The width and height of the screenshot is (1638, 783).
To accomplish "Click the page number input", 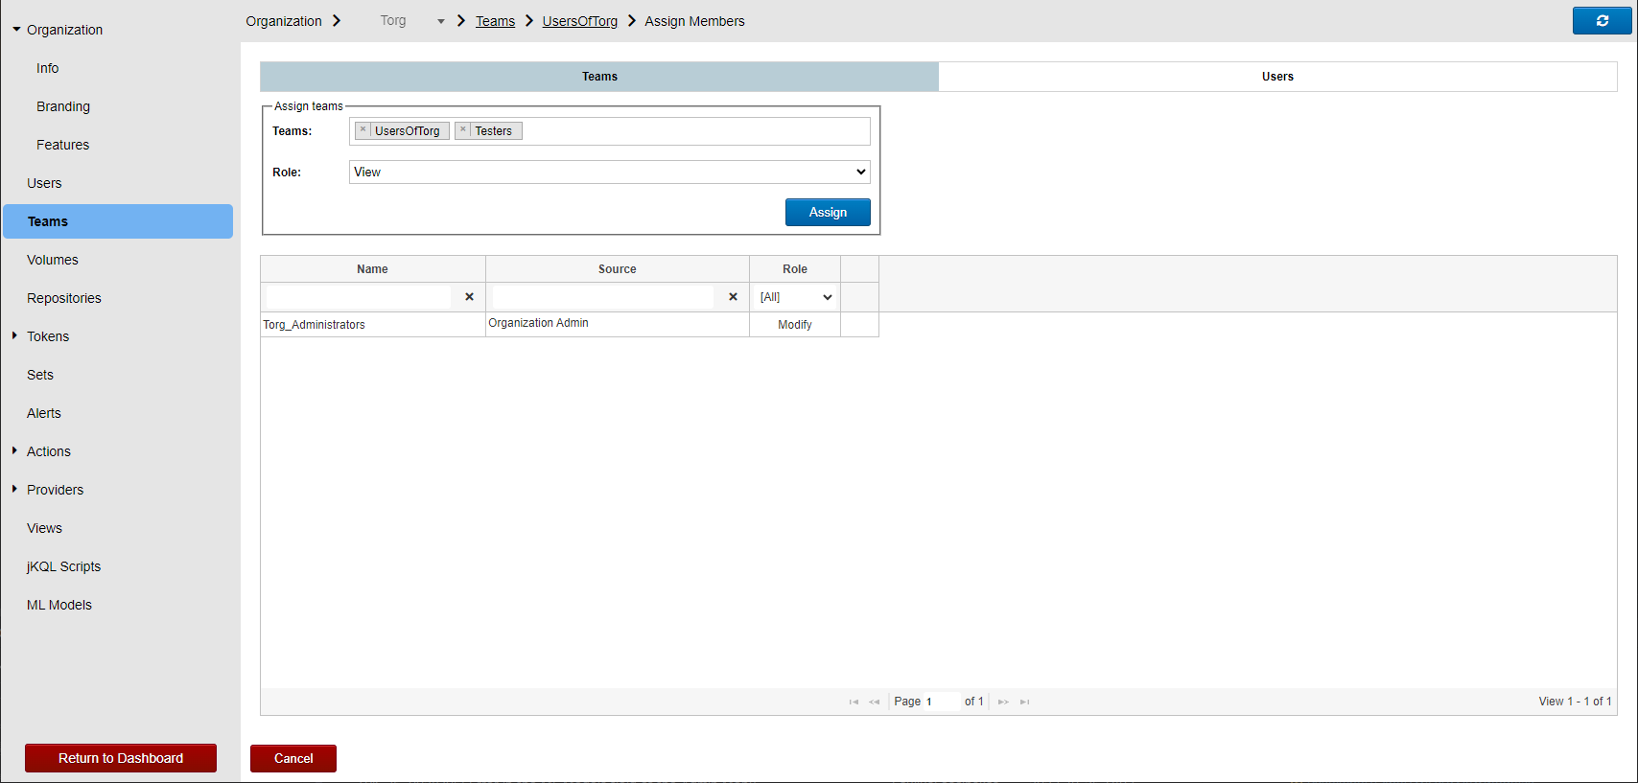I will pyautogui.click(x=941, y=702).
